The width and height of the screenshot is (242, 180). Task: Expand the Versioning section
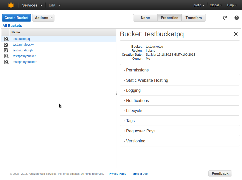(180, 141)
